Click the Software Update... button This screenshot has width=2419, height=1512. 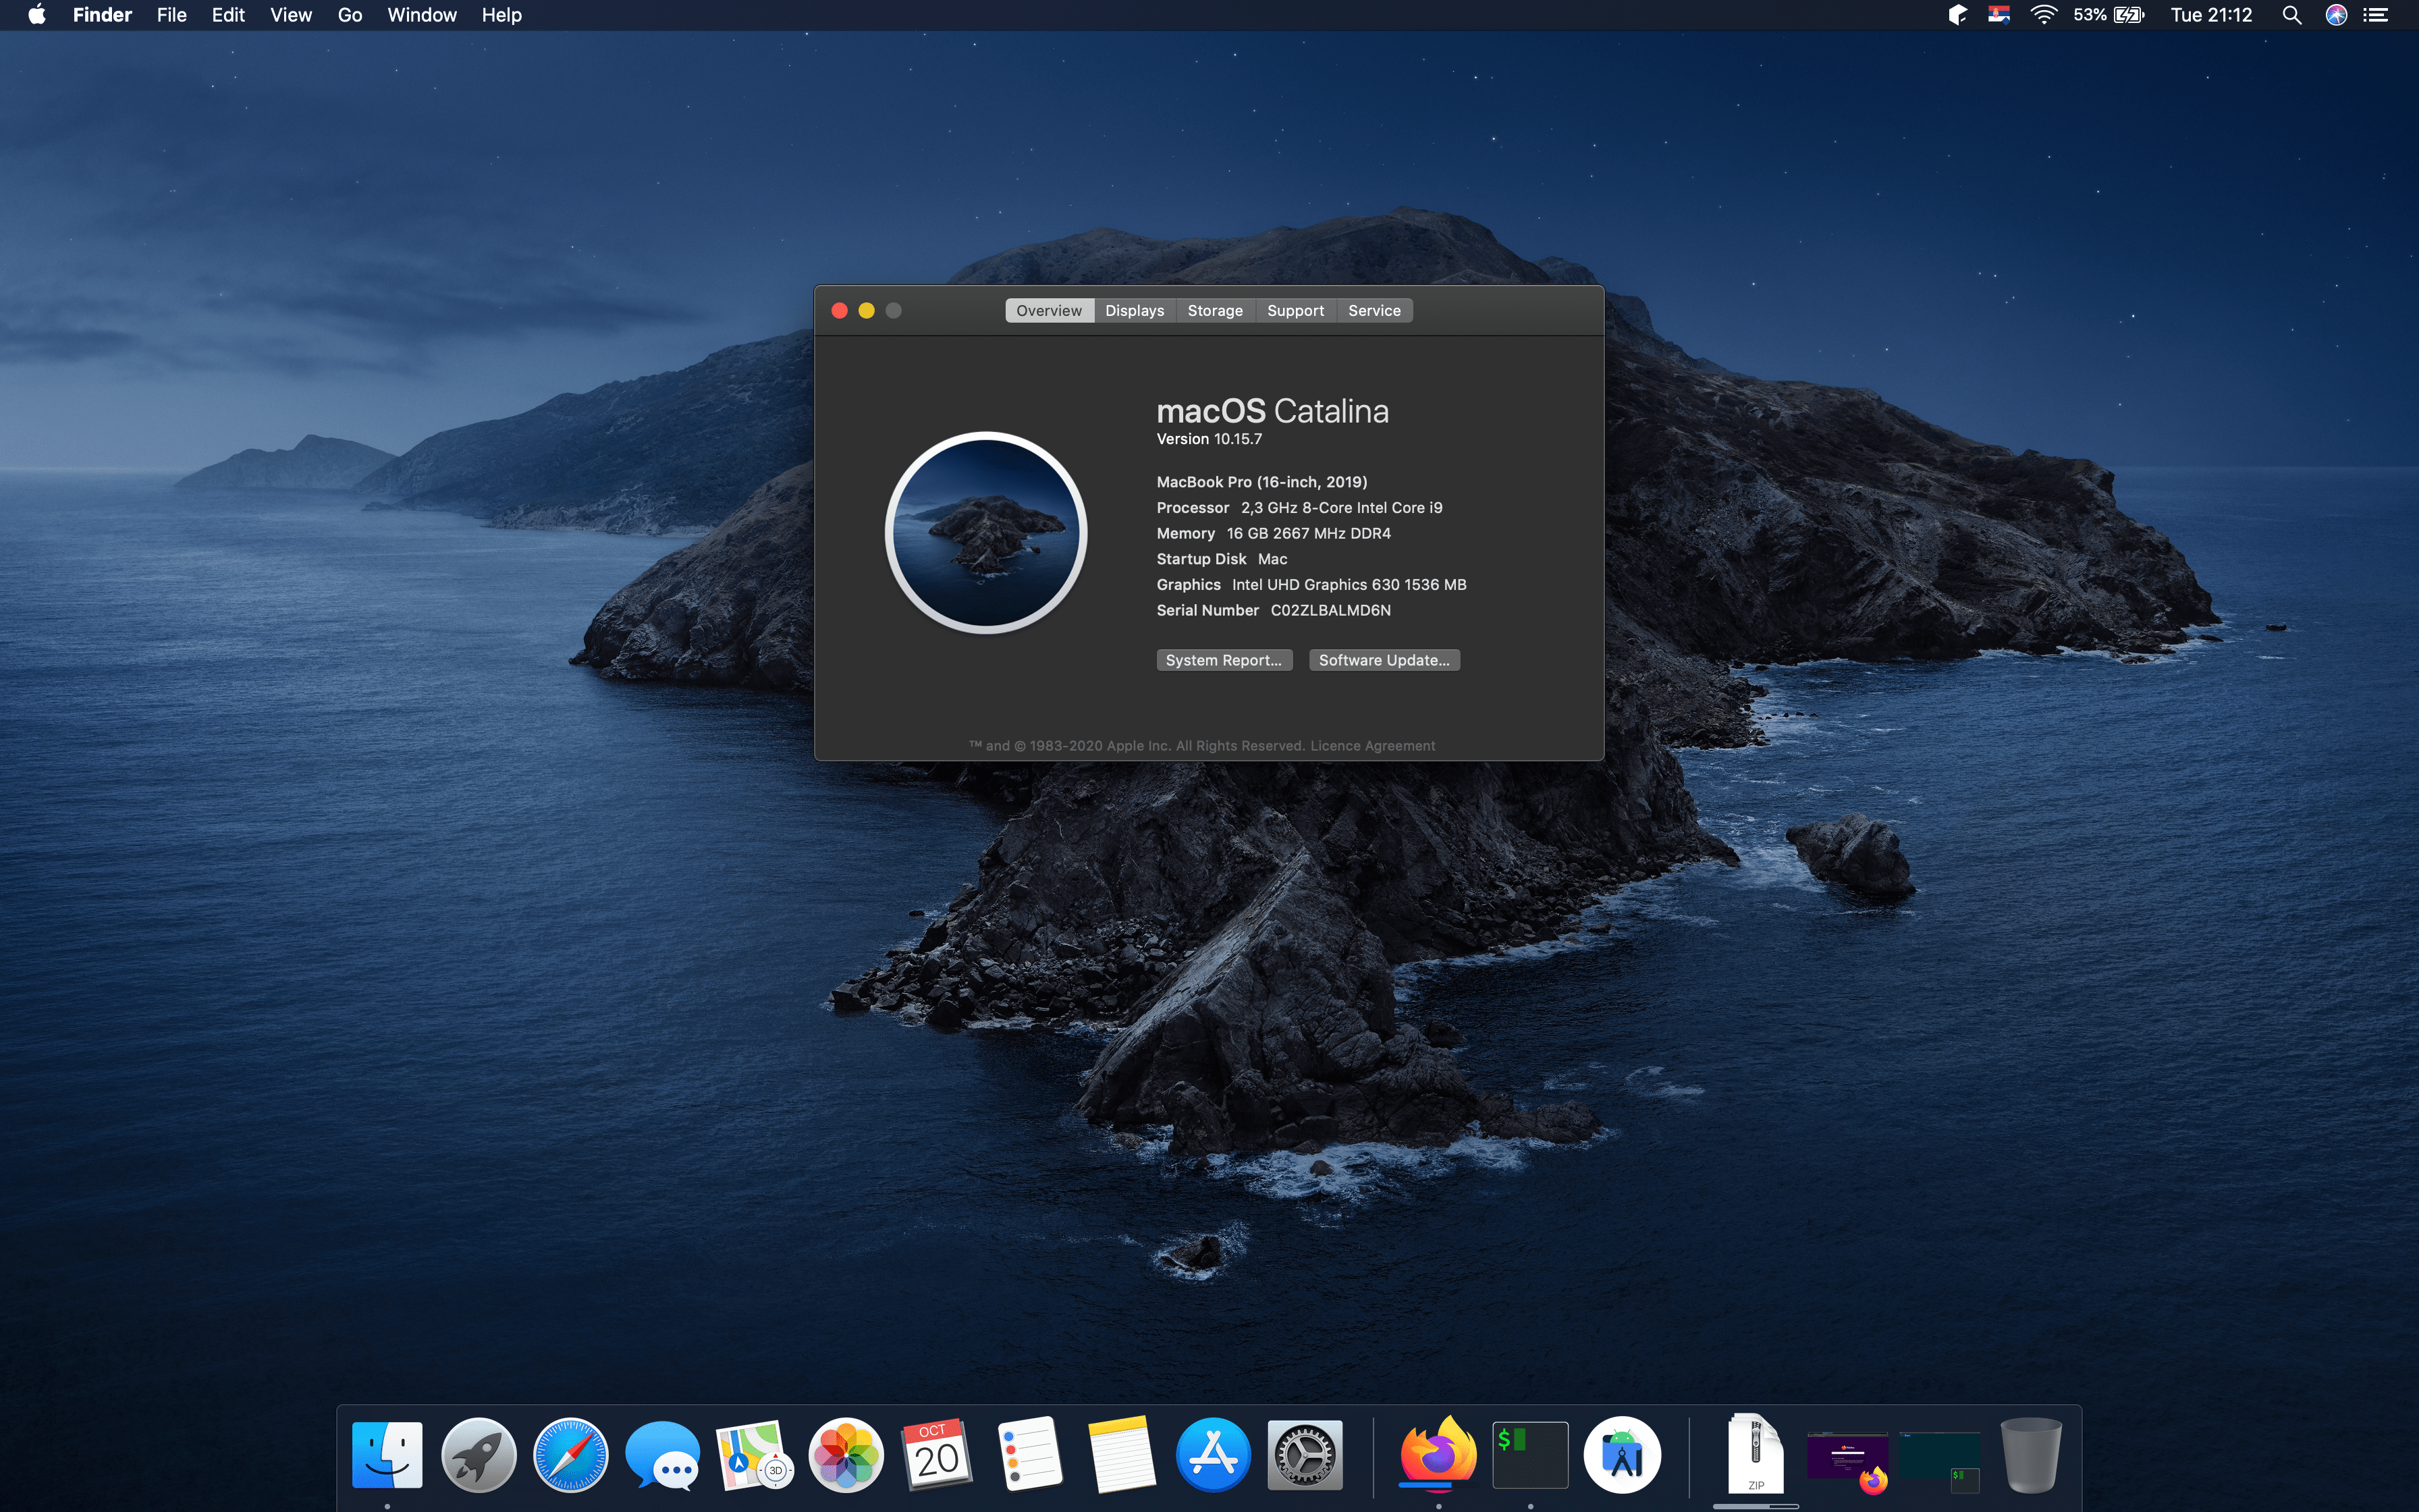[x=1384, y=660]
